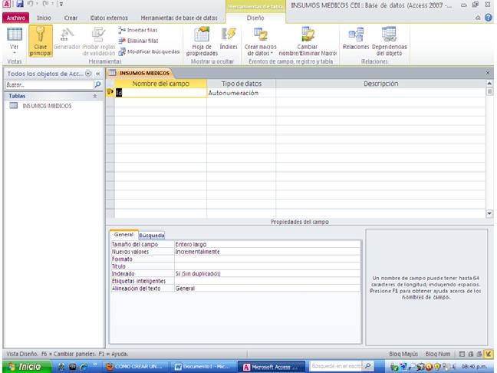Collapse the Tablas group
The height and width of the screenshot is (373, 497).
pos(95,96)
